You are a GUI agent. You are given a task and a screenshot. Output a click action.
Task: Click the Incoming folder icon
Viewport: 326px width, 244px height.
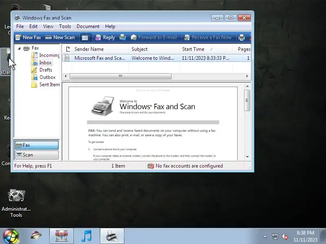pyautogui.click(x=34, y=55)
